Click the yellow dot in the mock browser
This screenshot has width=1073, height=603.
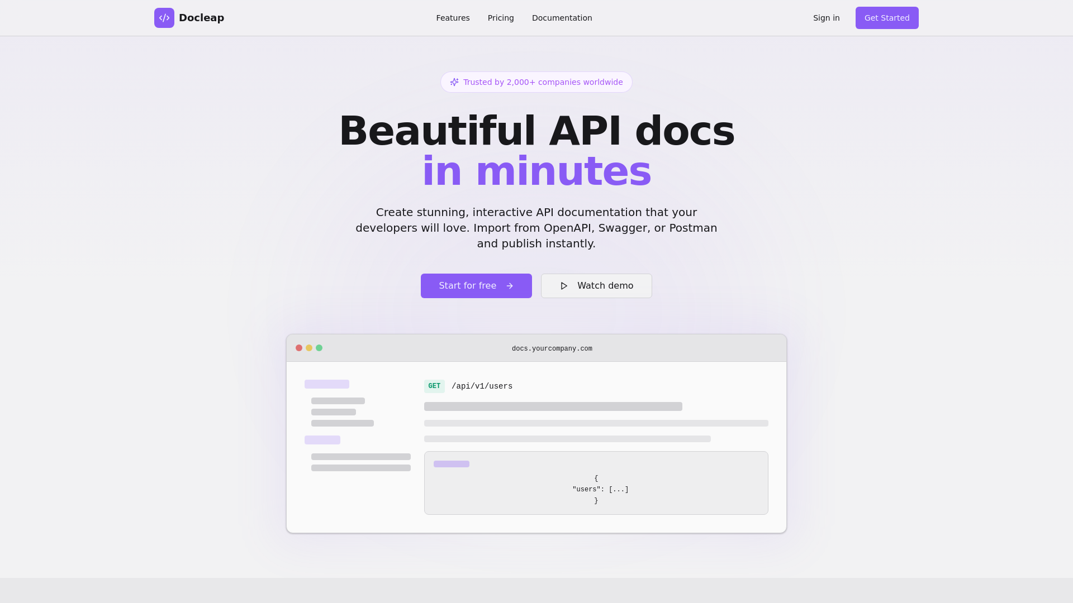(309, 348)
